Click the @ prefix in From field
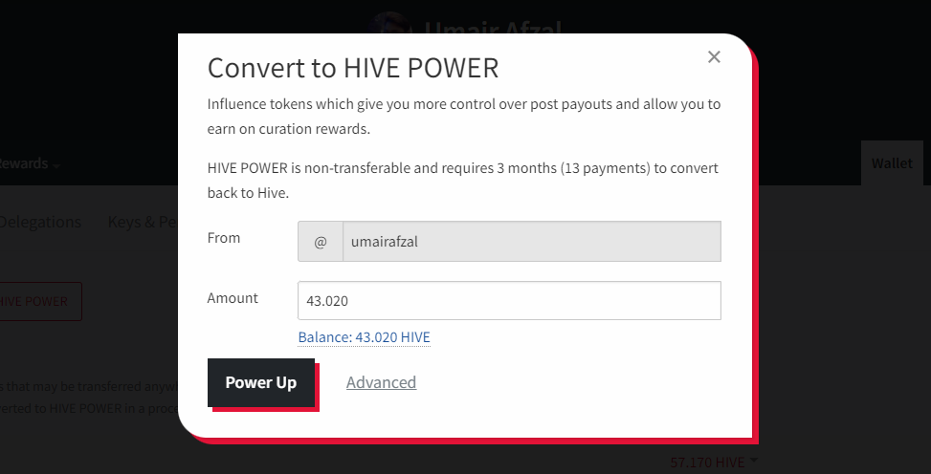This screenshot has width=931, height=474. coord(320,242)
